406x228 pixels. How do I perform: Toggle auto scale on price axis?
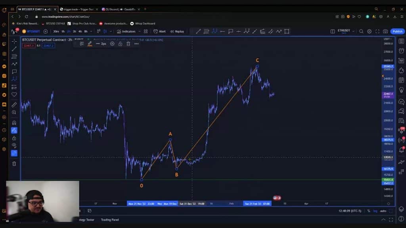[x=383, y=211]
